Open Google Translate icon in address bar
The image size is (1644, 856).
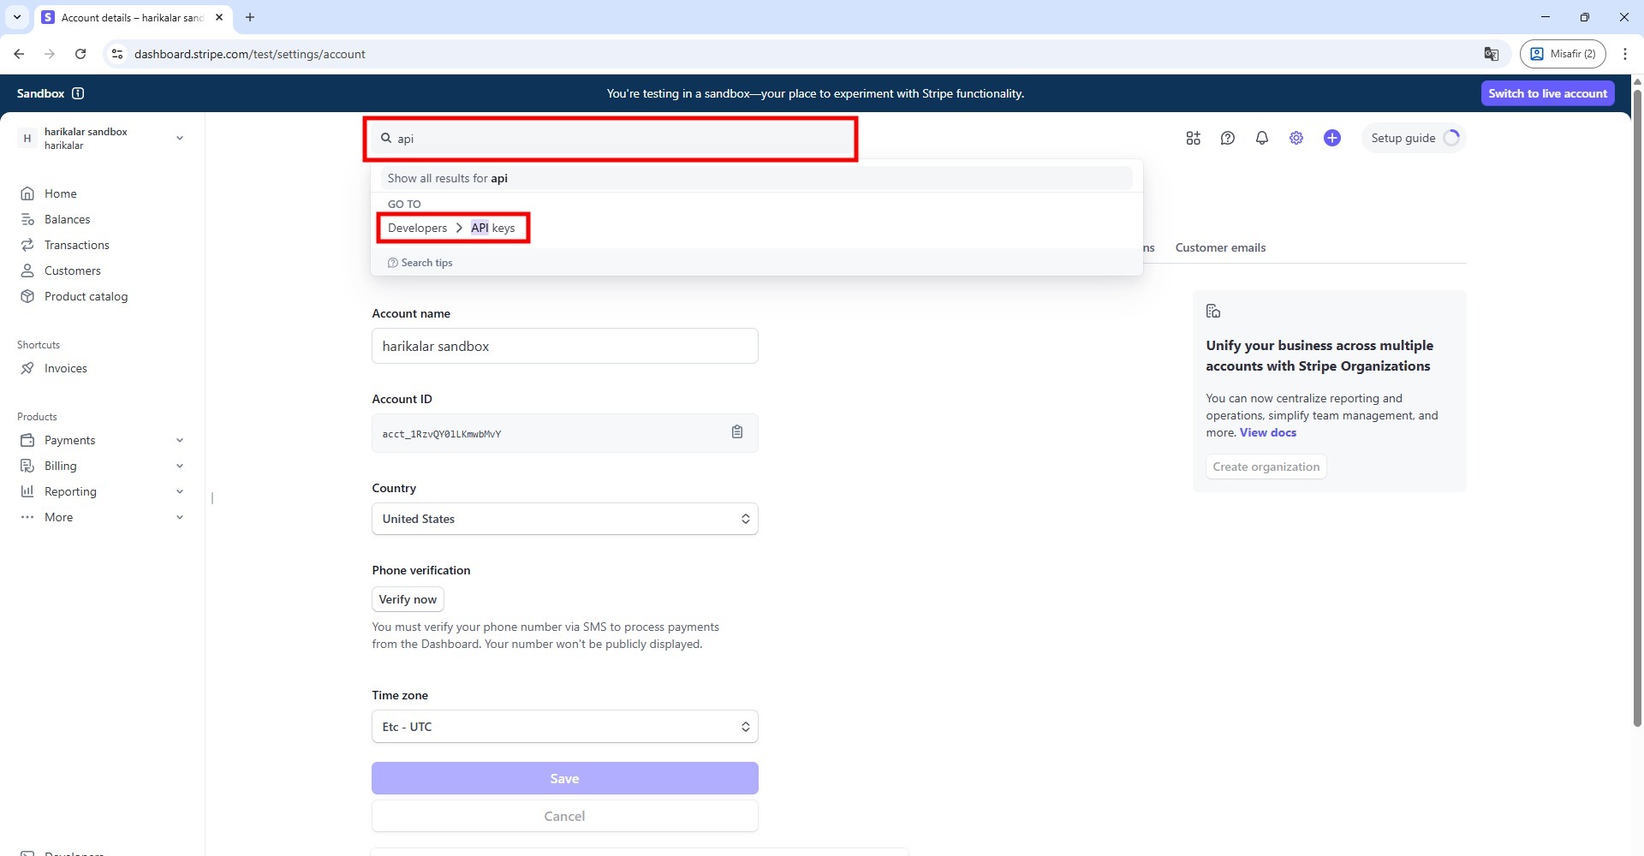(1491, 54)
